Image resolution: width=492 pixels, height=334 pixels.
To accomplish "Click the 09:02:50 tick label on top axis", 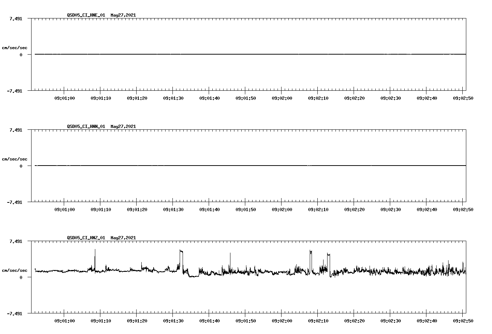I will [x=462, y=97].
